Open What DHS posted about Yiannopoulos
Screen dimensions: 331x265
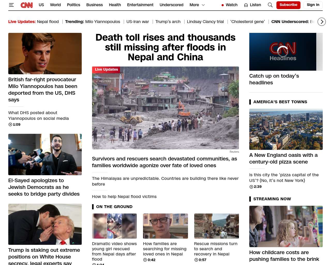39,115
